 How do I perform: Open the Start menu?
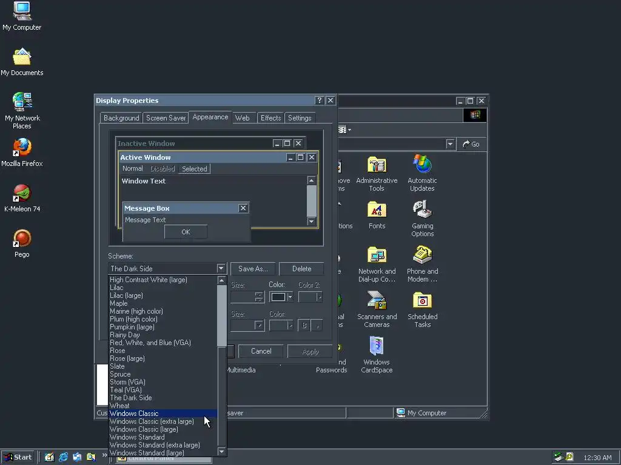click(18, 457)
